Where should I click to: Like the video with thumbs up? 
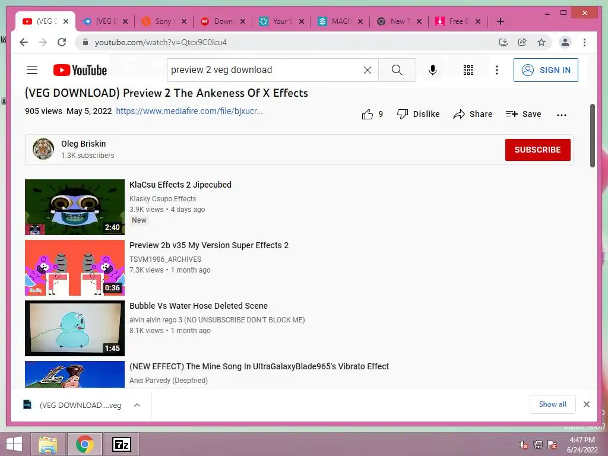tap(368, 114)
